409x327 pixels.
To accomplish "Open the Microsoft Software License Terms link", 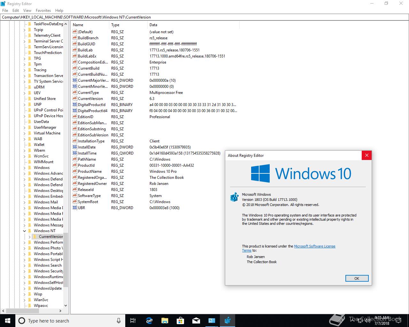I will click(x=314, y=246).
